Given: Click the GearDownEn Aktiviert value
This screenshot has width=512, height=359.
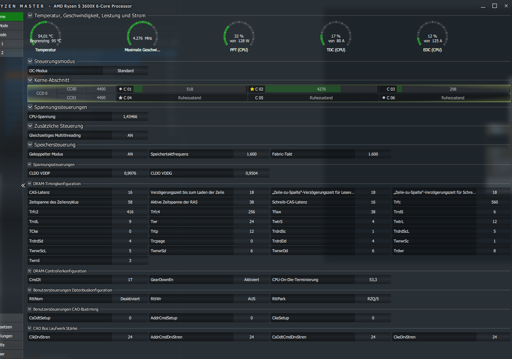Looking at the screenshot, I should [x=252, y=280].
